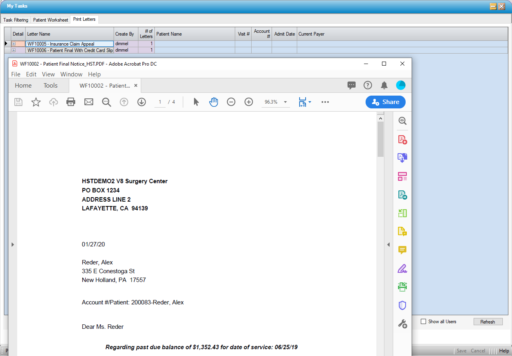512x356 pixels.
Task: Expand detail for Insurance Claim Appeal row
Action: pos(14,44)
